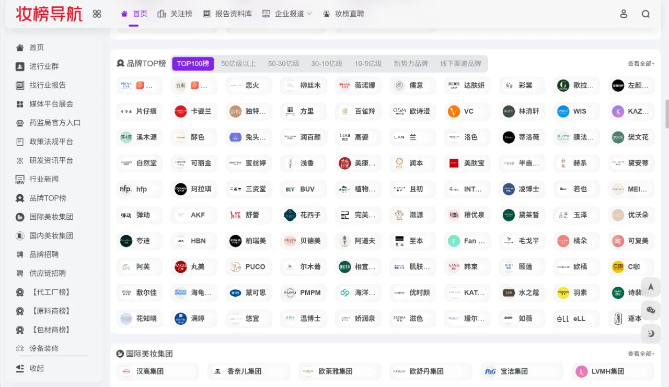Screen dimensions: 669x387
Task: Switch to the 50-30亿级 tab
Action: [x=284, y=64]
